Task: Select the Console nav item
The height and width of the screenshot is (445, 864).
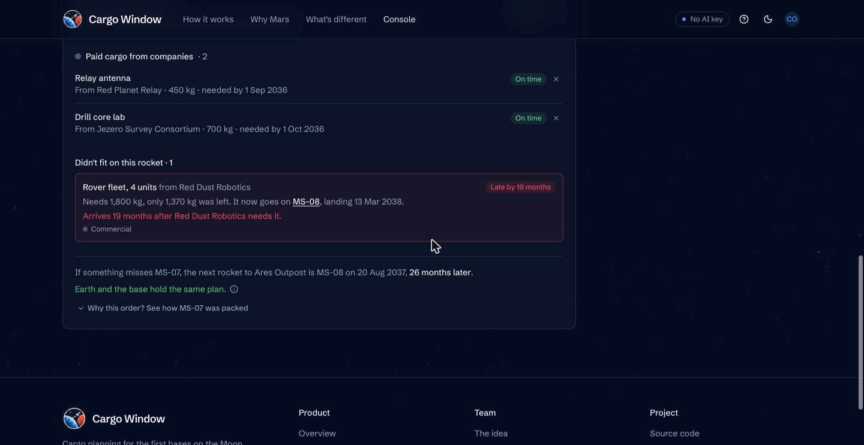Action: click(400, 19)
